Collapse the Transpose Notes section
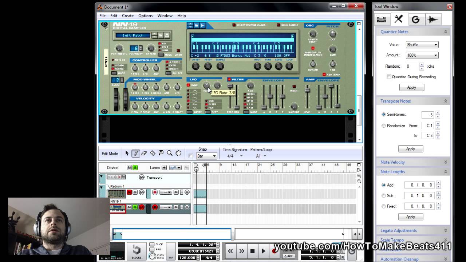The image size is (466, 262). coord(445,101)
